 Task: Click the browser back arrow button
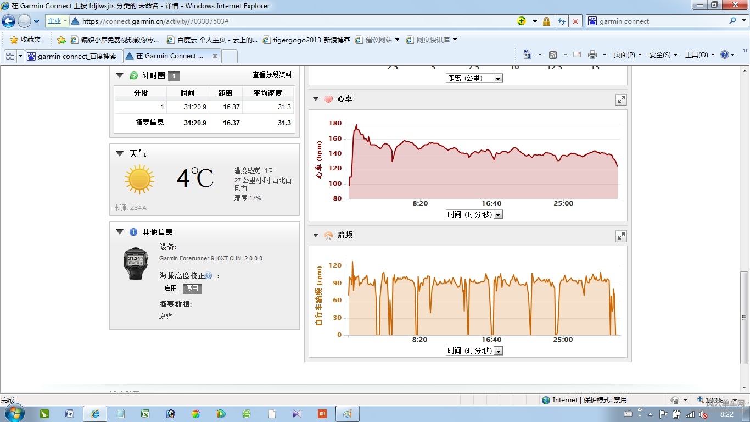point(9,21)
